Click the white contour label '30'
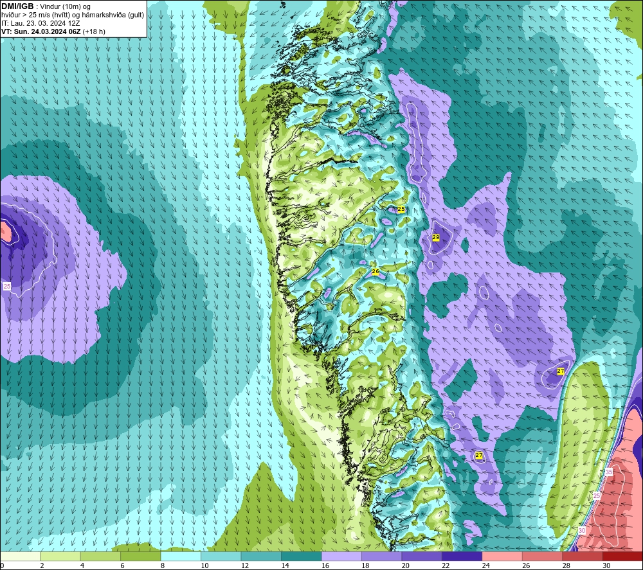Screen dimensions: 643x570 [581, 531]
